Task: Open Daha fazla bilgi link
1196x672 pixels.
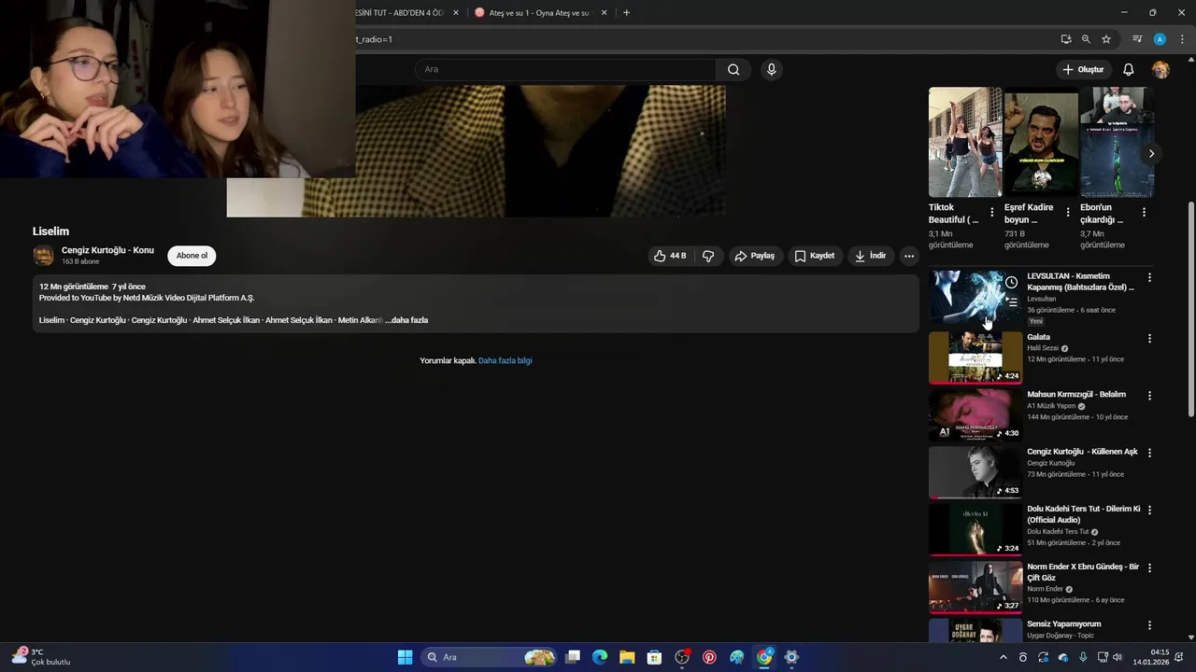Action: click(505, 360)
